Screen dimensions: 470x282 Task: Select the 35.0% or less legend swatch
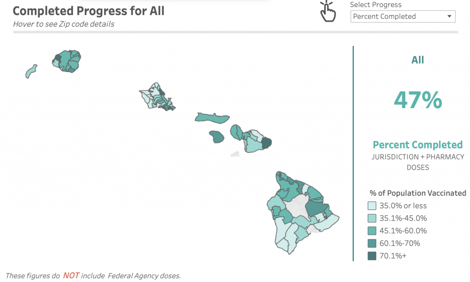pos(372,206)
